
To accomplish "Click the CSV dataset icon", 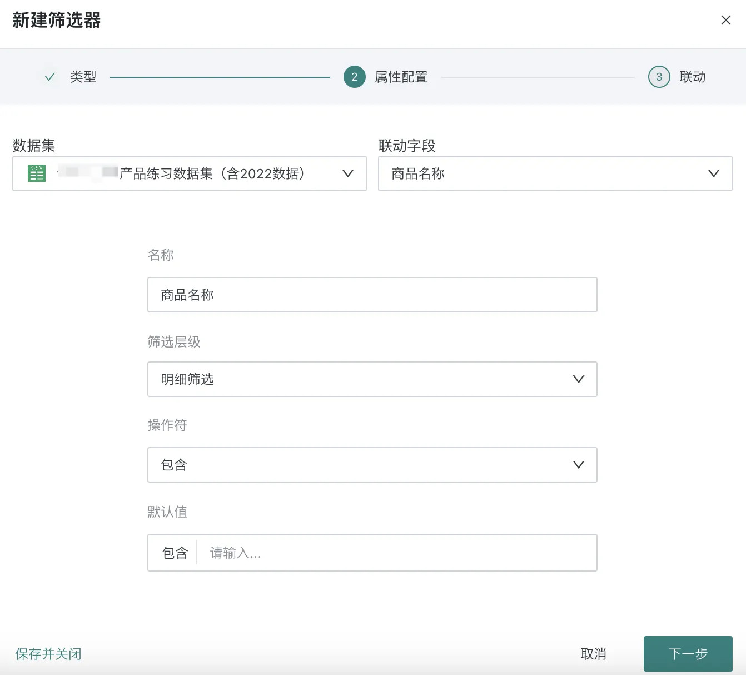I will 37,173.
